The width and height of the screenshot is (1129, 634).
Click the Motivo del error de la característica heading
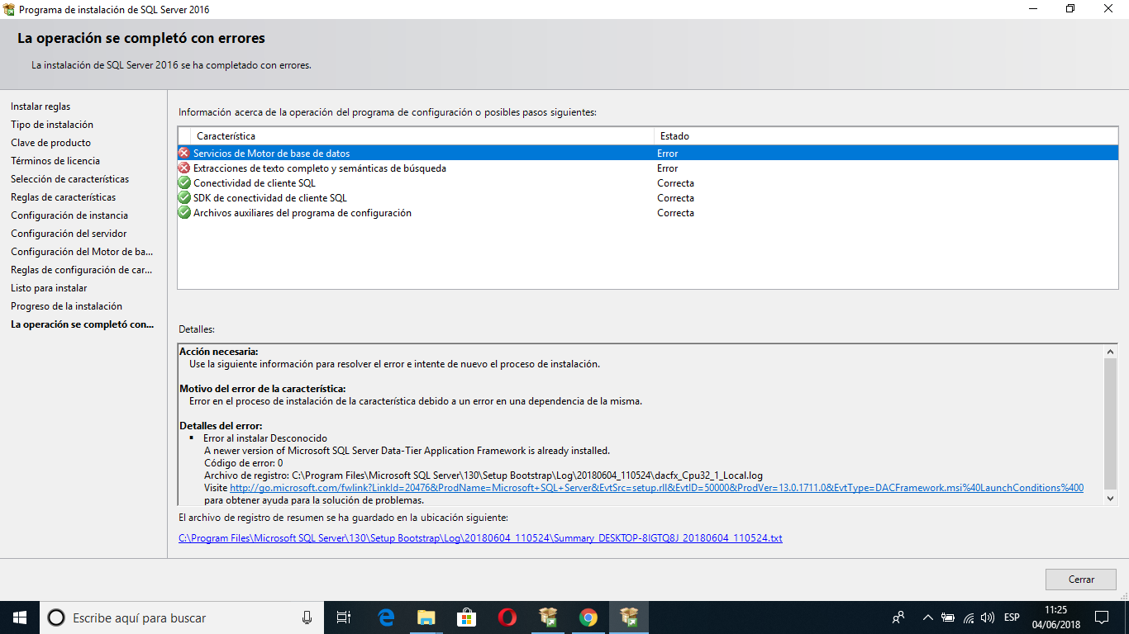(x=263, y=389)
